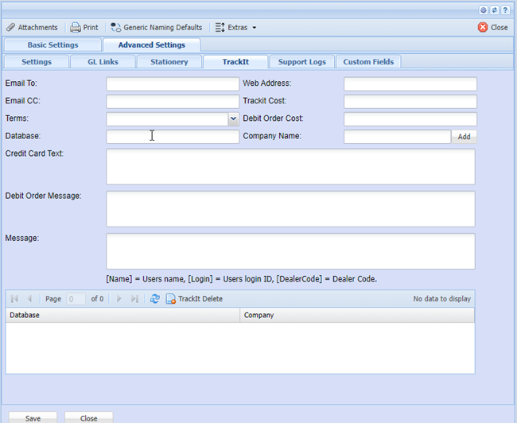
Task: Click the Attachments paperclip button
Action: pos(32,27)
